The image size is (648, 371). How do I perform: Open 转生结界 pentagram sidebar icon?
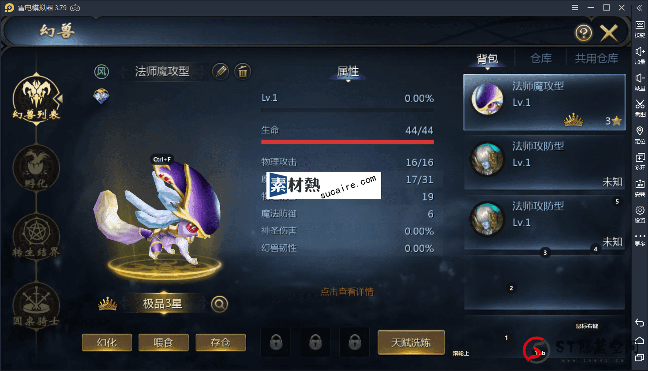pos(36,237)
